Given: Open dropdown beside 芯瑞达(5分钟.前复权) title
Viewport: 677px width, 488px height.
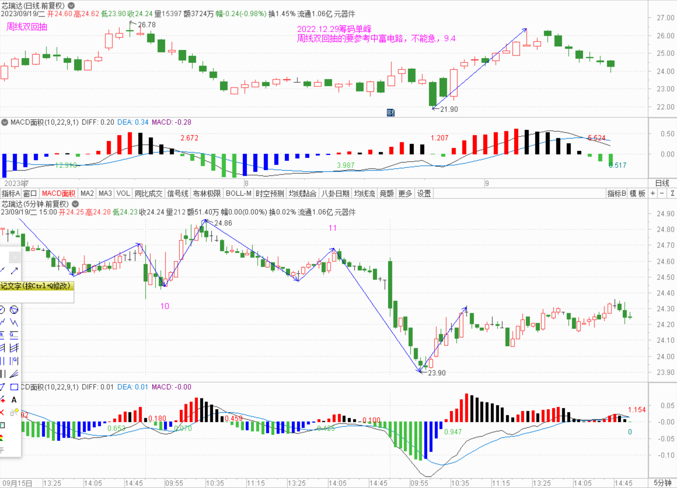Looking at the screenshot, I should [x=75, y=204].
